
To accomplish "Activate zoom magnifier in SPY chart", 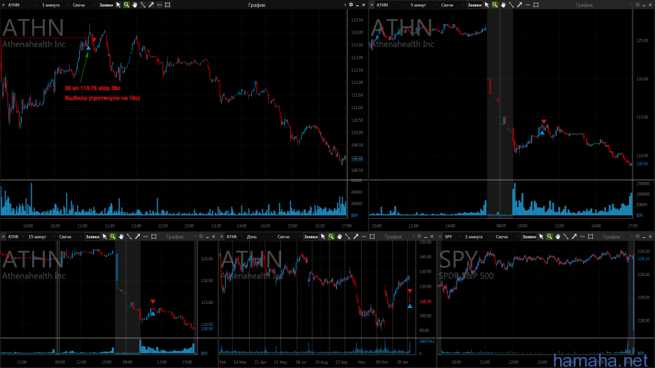I will [550, 236].
